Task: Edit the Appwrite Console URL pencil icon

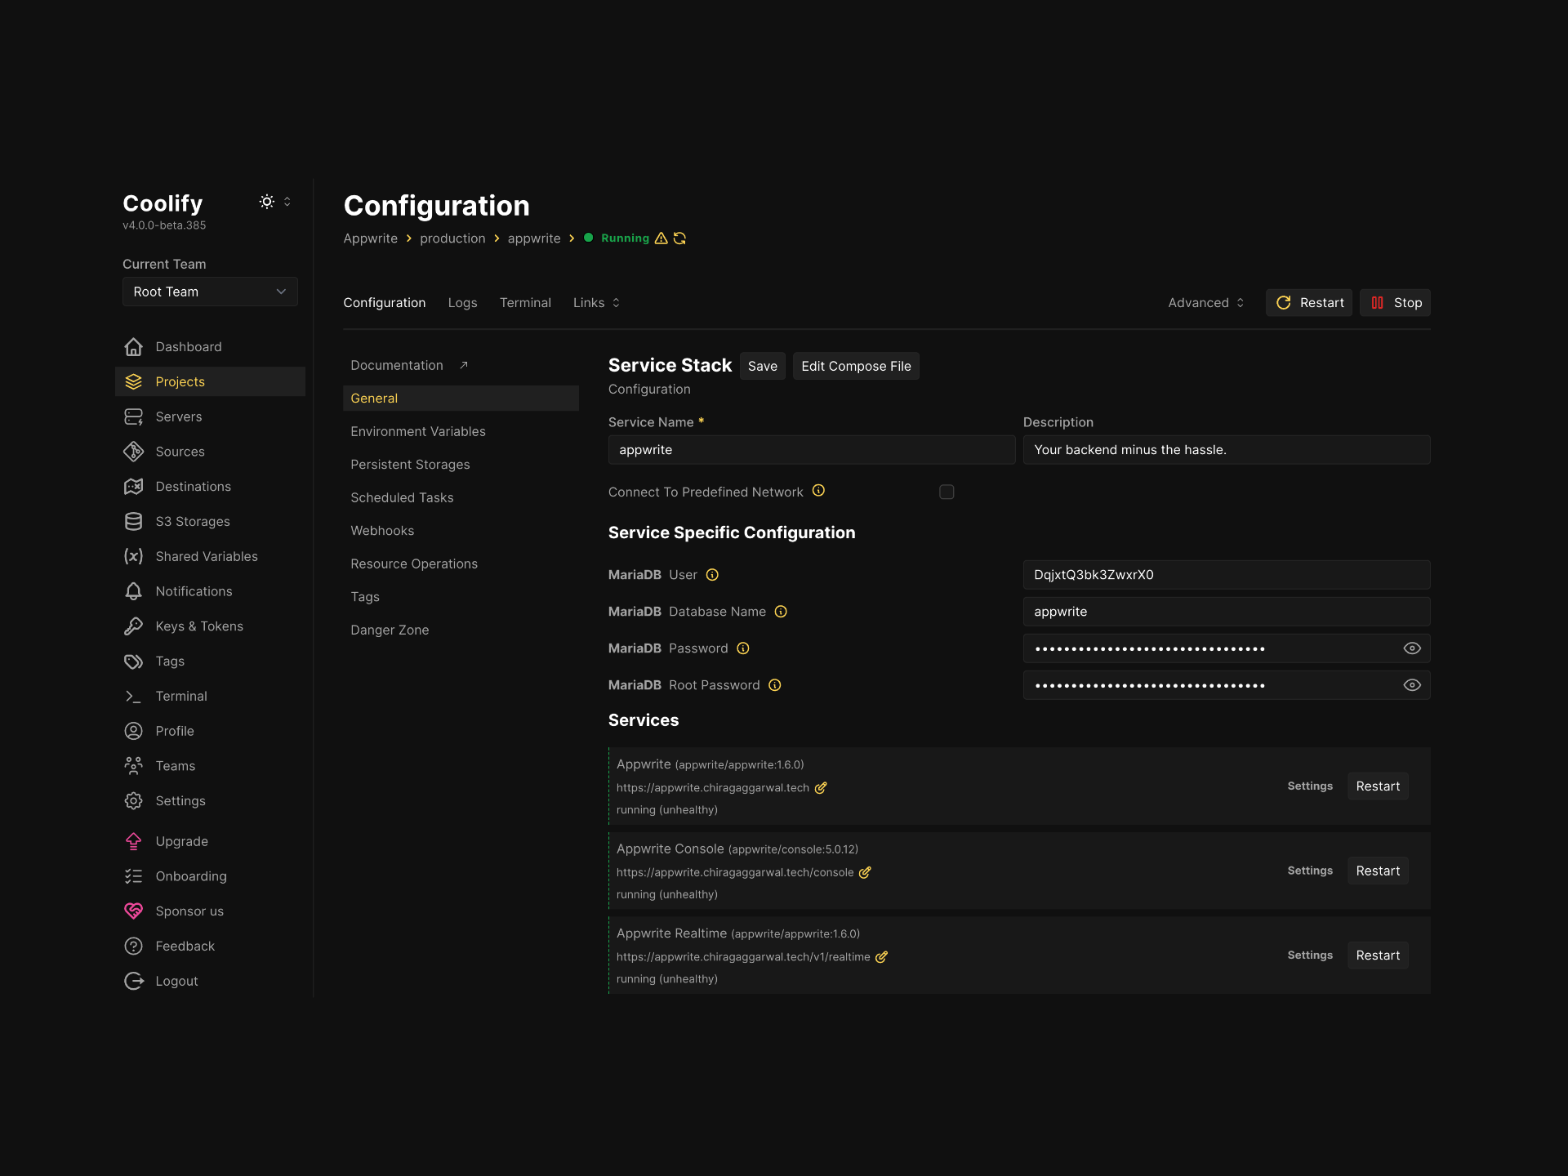Action: pyautogui.click(x=865, y=873)
